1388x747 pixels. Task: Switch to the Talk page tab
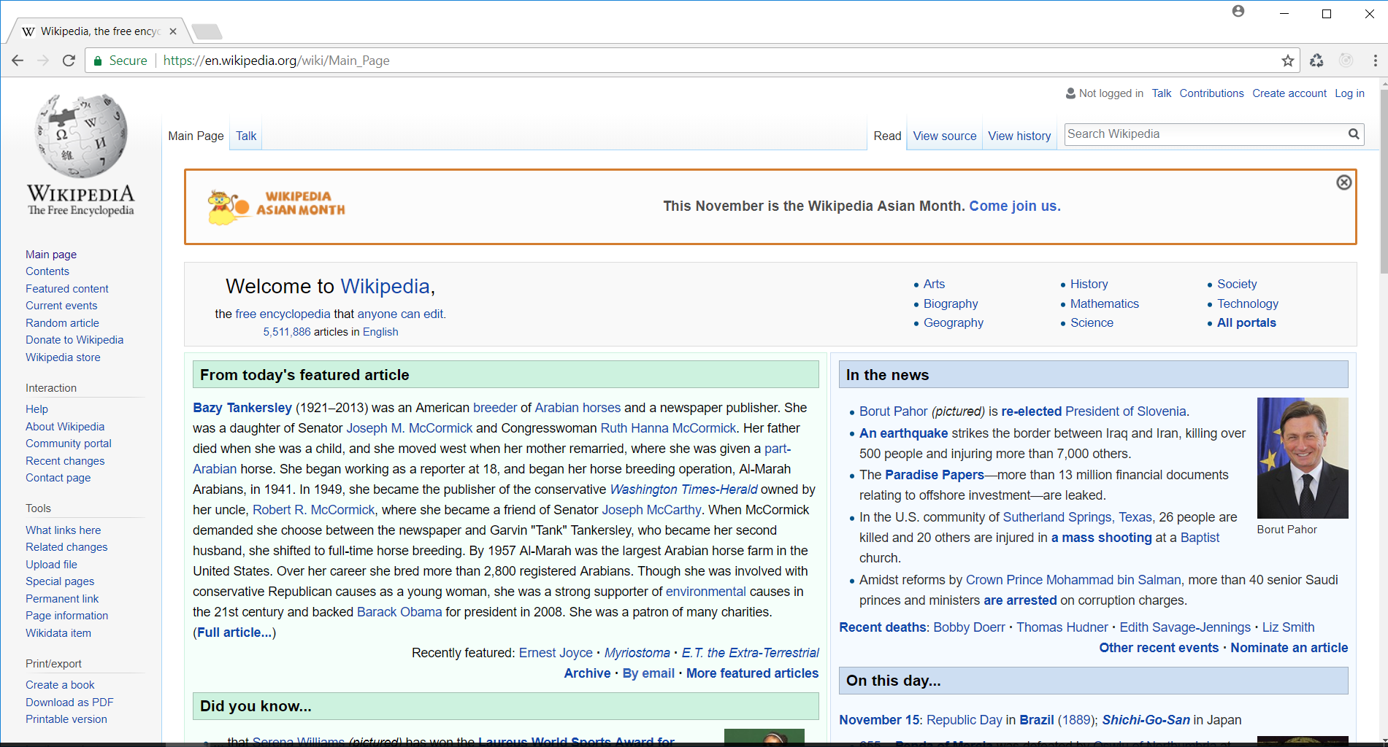(246, 136)
